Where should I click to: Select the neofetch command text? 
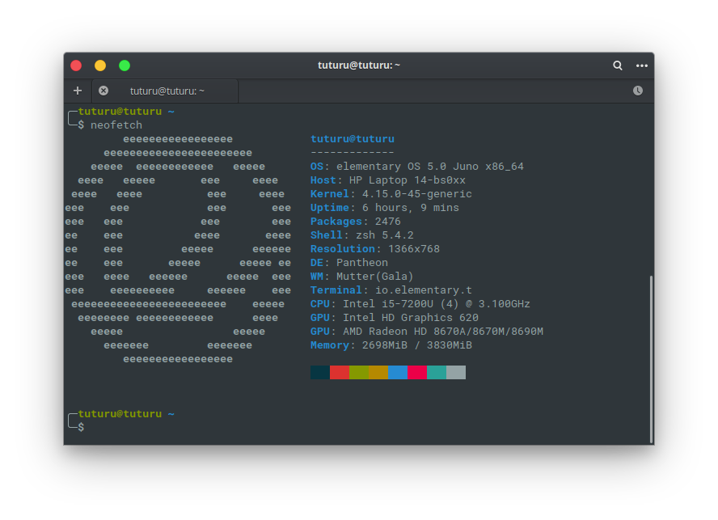coord(116,125)
